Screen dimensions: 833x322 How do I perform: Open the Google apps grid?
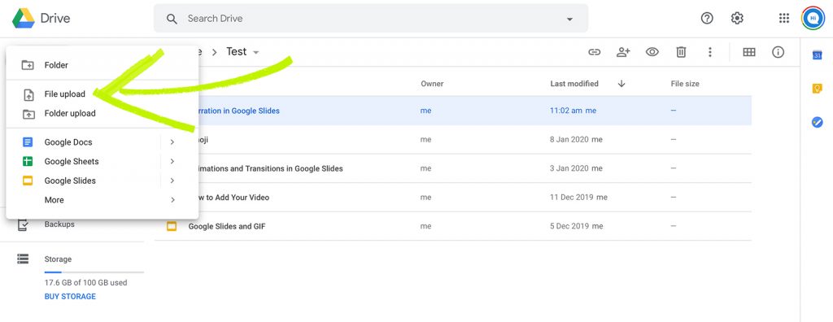click(784, 18)
